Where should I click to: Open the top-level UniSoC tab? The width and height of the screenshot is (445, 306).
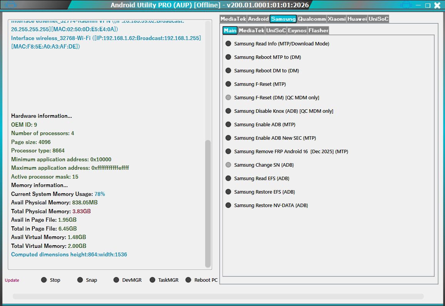378,19
